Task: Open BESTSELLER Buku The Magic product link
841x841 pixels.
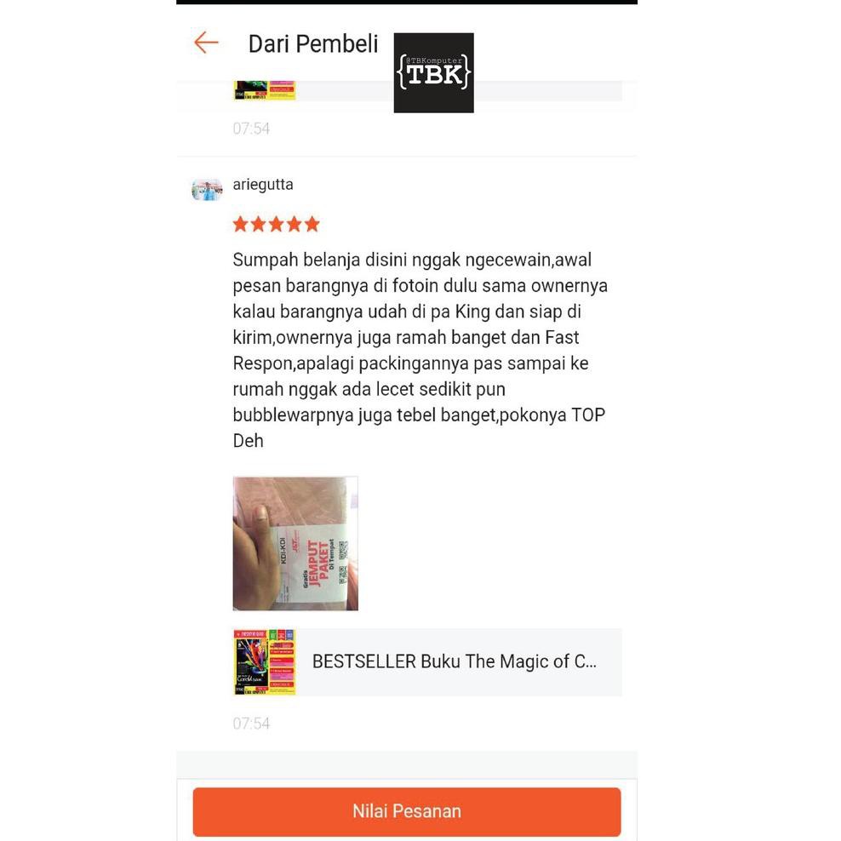Action: point(455,661)
